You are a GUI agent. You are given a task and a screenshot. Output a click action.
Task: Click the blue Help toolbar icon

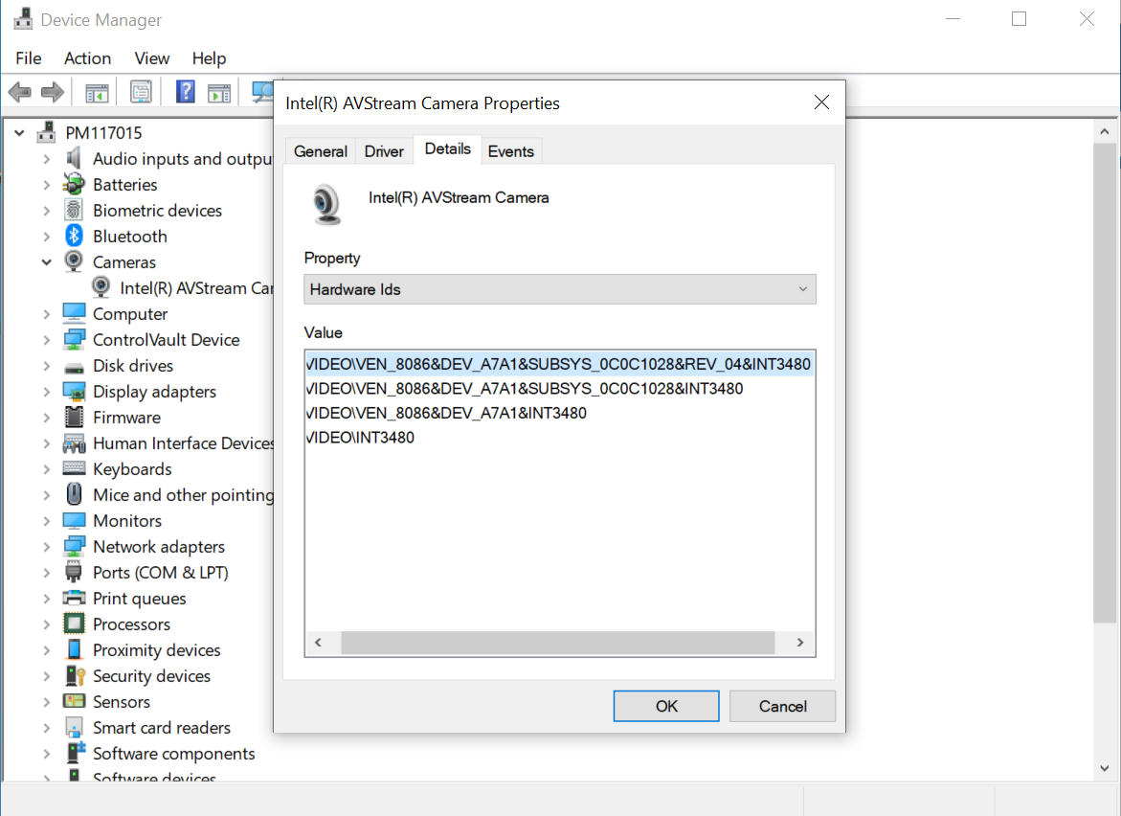(x=186, y=92)
